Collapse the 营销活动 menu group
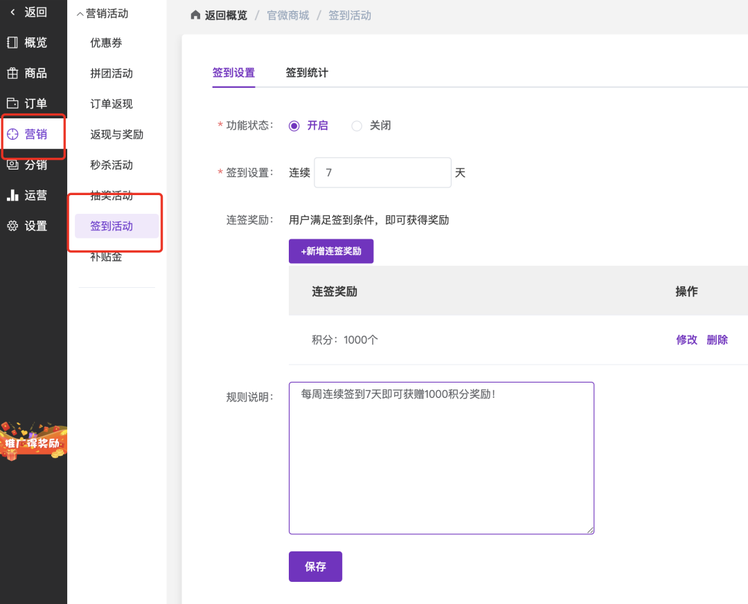This screenshot has height=604, width=748. pyautogui.click(x=80, y=14)
